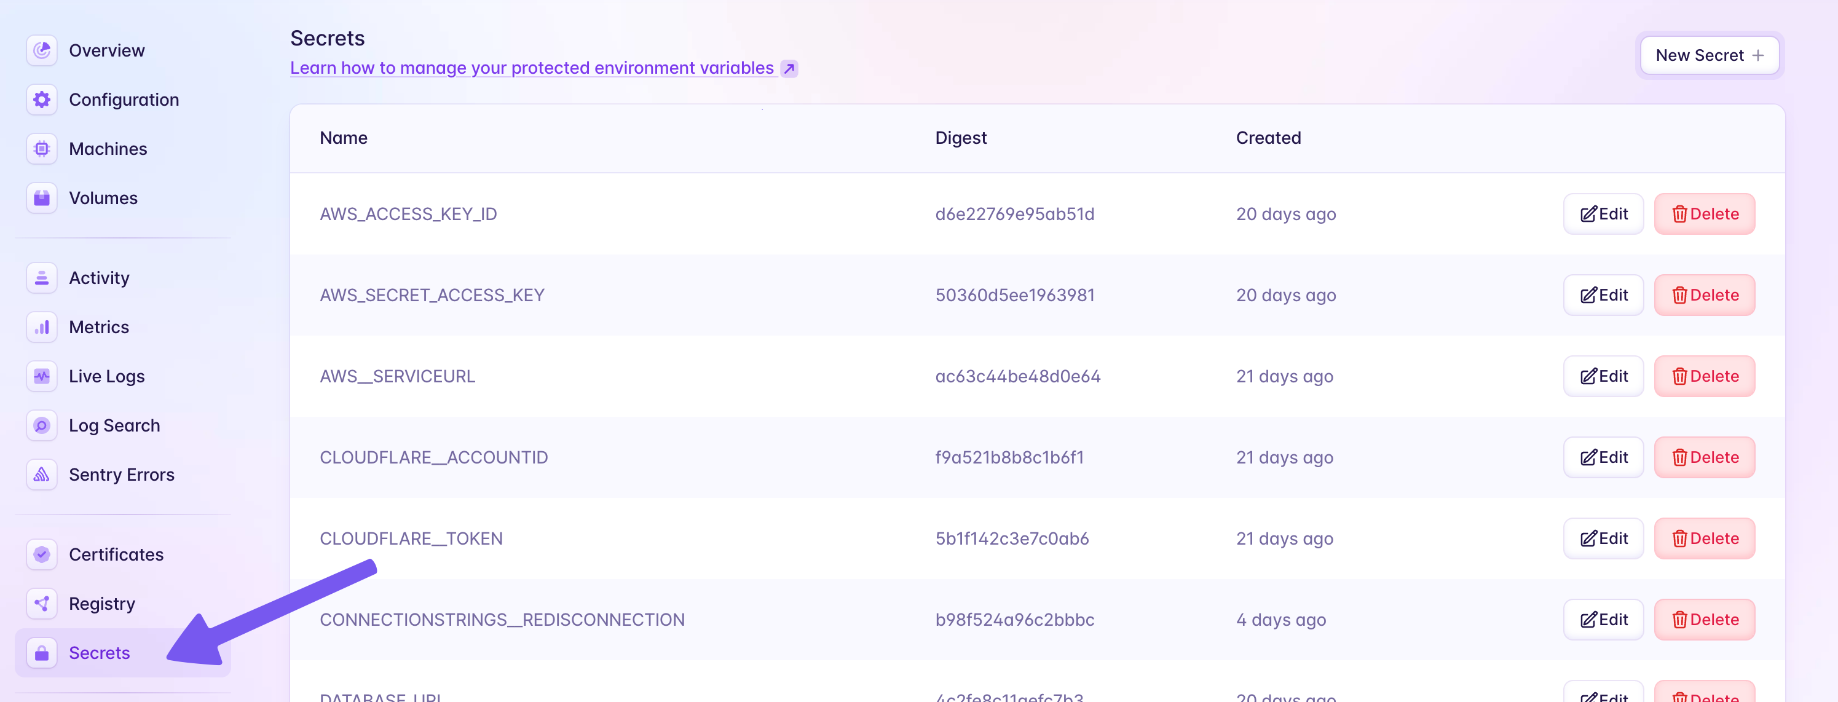
Task: Click the Digest column header
Action: pos(960,138)
